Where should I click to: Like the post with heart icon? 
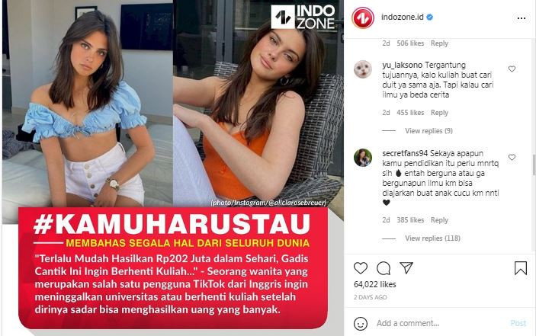pos(361,268)
